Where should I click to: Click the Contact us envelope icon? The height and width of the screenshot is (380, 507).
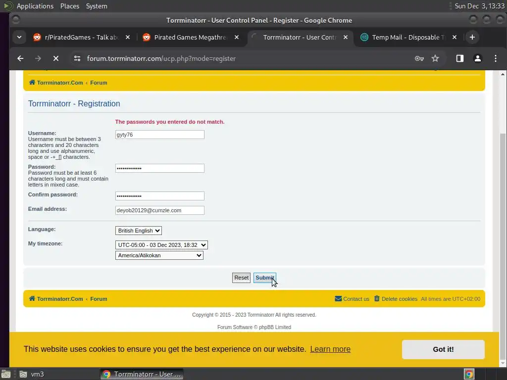point(338,298)
